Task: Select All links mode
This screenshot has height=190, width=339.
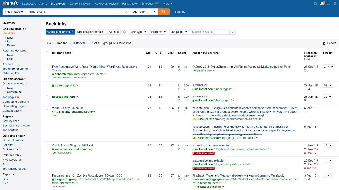Action: coord(114,32)
